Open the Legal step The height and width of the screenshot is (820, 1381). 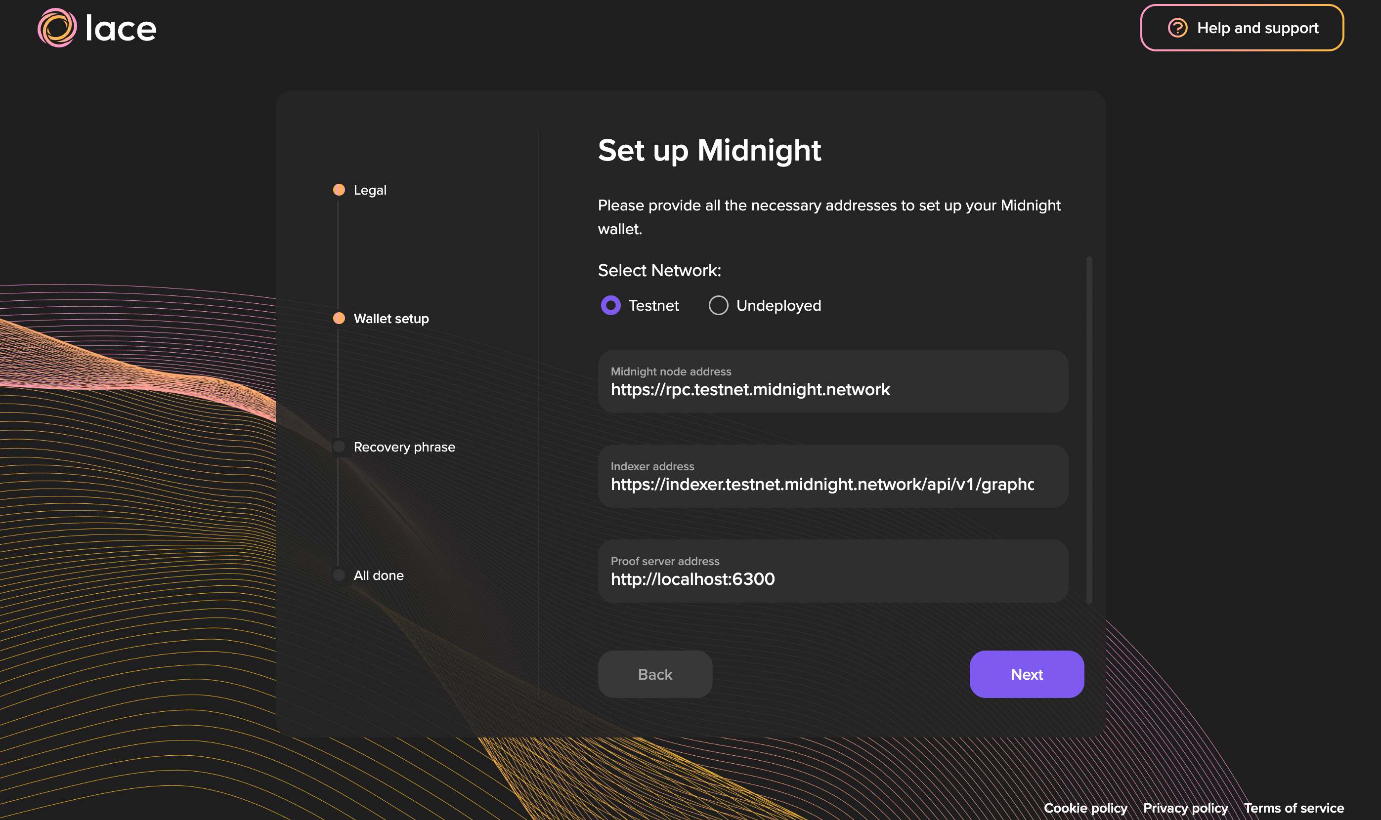pyautogui.click(x=370, y=190)
